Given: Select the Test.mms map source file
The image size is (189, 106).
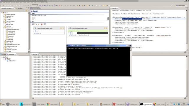Looking at the screenshot, I should (x=11, y=24).
